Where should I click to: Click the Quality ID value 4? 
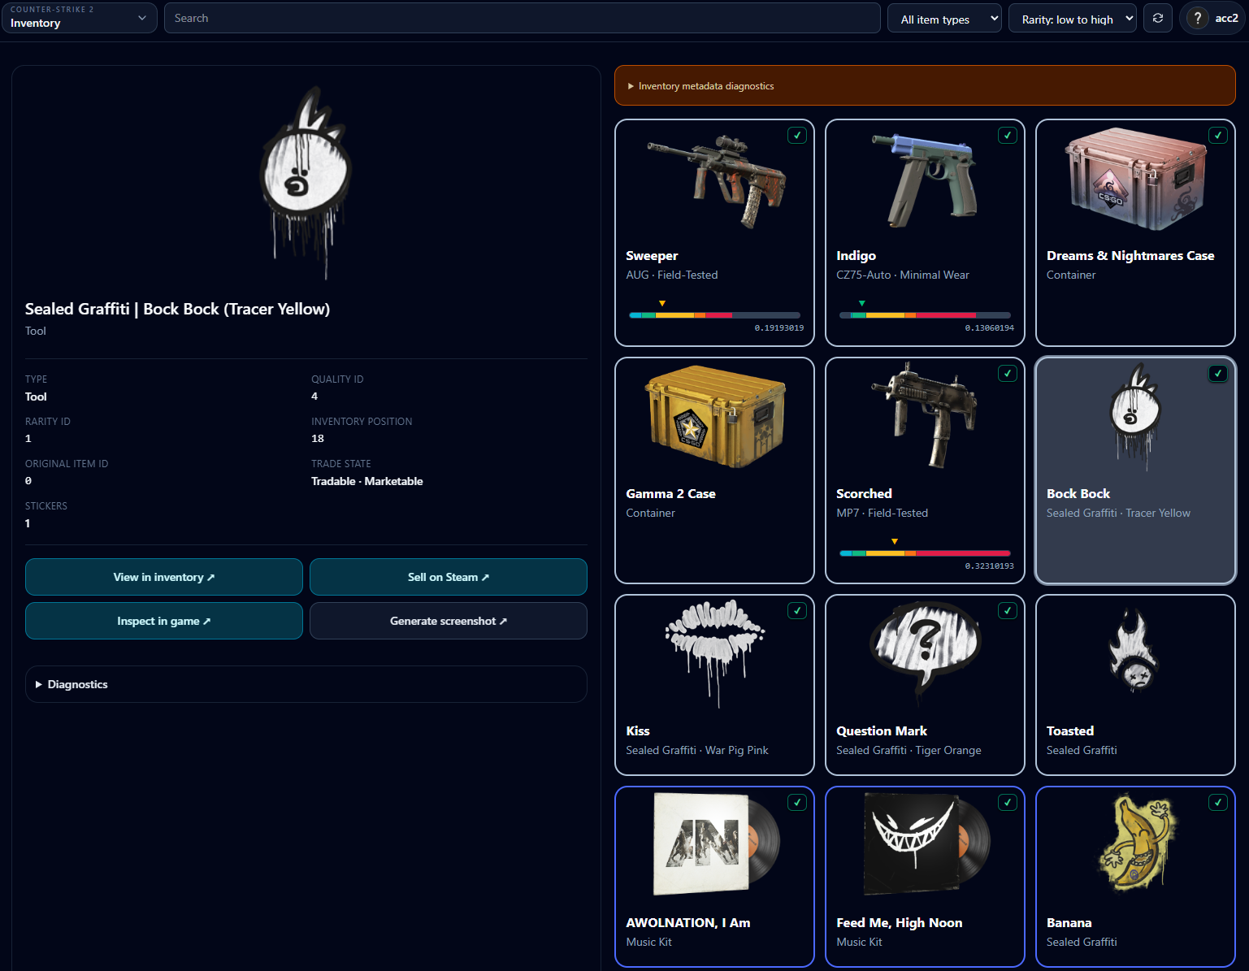coord(314,397)
